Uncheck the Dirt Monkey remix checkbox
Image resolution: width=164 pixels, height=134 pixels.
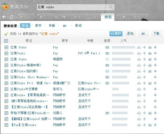[6, 77]
